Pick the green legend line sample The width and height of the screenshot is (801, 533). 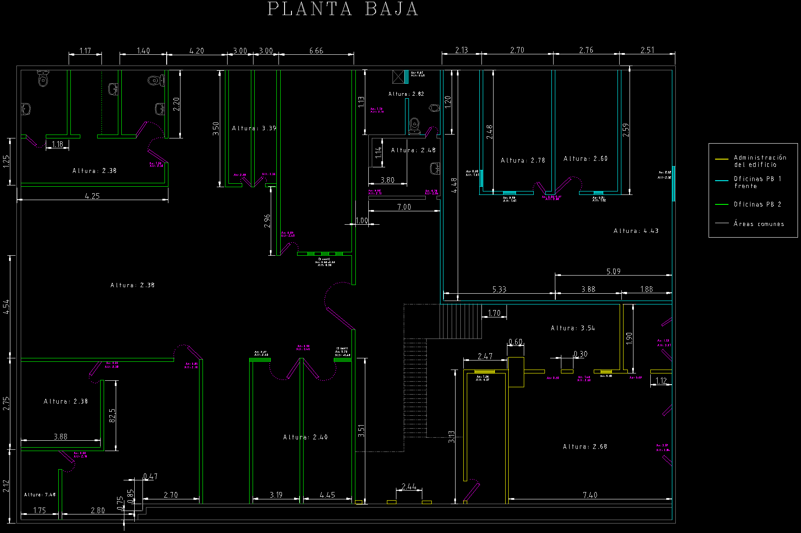pyautogui.click(x=722, y=204)
